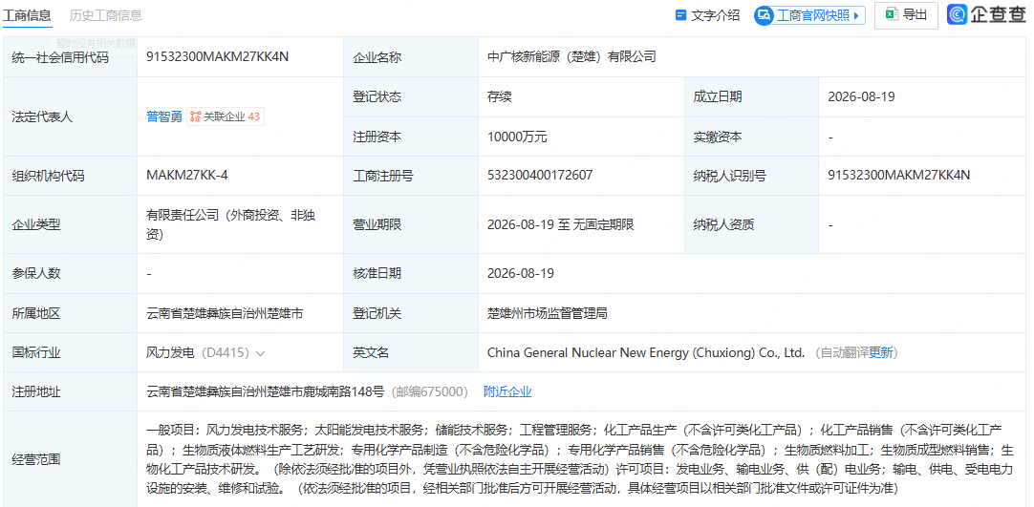Expand the 风力发电 industry chevron
1034x507 pixels.
[x=261, y=353]
